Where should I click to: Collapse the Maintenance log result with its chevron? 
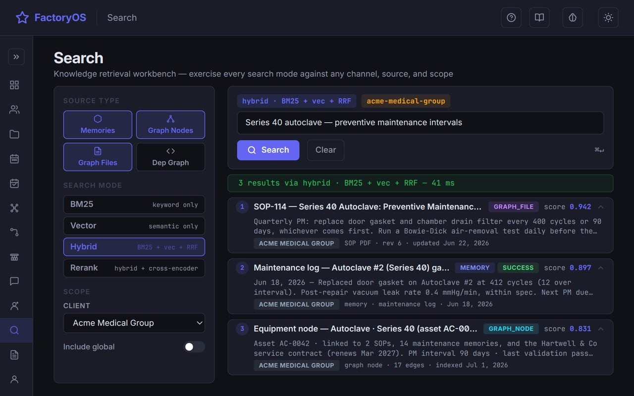tap(601, 268)
